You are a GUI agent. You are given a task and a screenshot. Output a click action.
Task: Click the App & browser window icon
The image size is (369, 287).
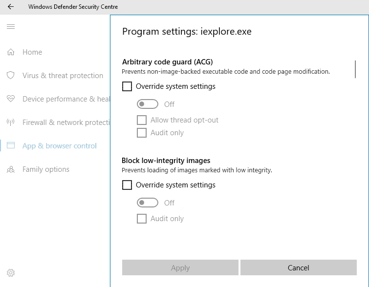pyautogui.click(x=11, y=145)
